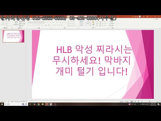
Task: Switch to PowerPoint taskbar icon
Action: tap(47, 104)
